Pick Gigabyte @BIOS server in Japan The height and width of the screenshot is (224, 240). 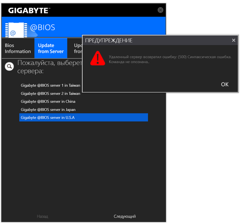click(x=48, y=109)
